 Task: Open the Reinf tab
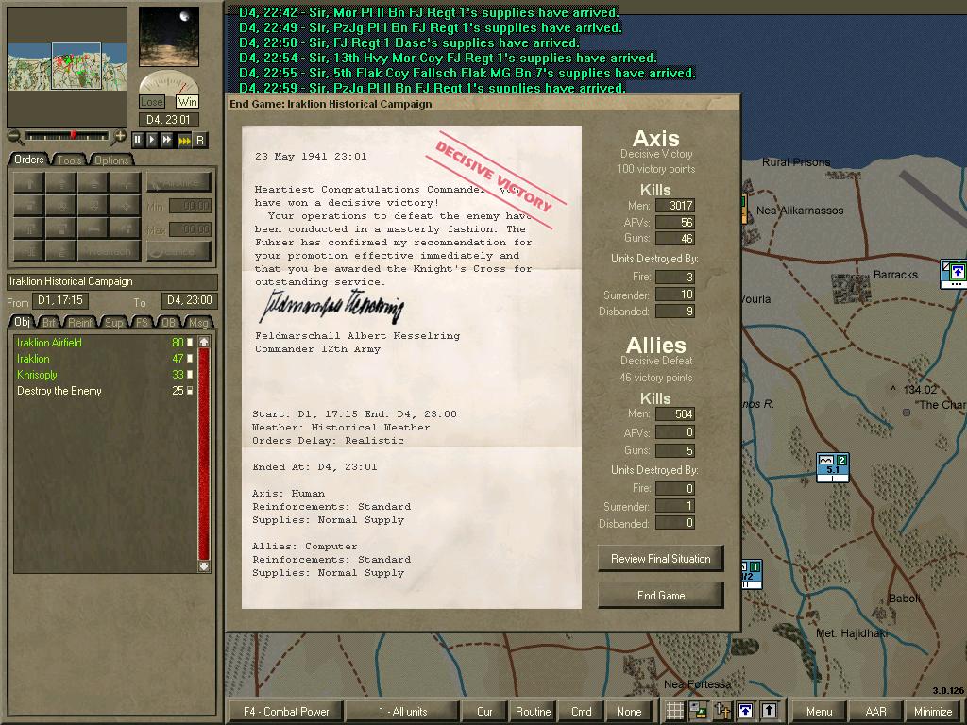click(x=79, y=322)
